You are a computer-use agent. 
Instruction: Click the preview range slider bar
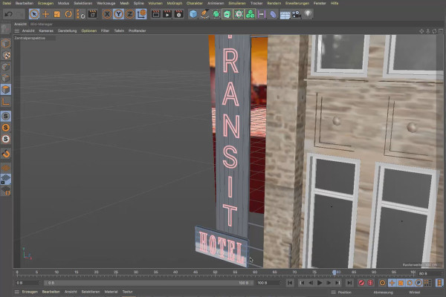[149, 283]
